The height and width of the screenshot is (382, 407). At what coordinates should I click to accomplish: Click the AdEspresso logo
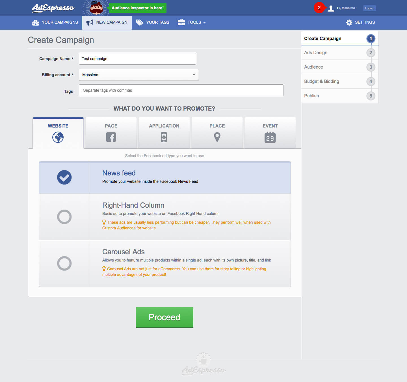coord(53,8)
